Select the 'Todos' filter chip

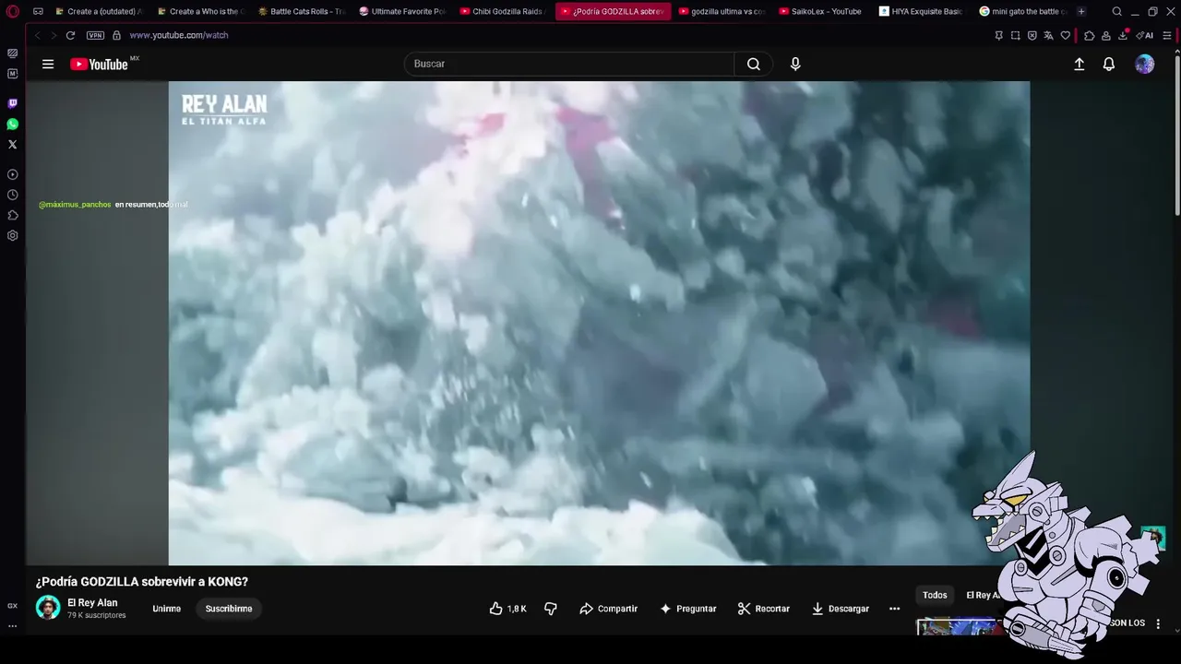935,595
